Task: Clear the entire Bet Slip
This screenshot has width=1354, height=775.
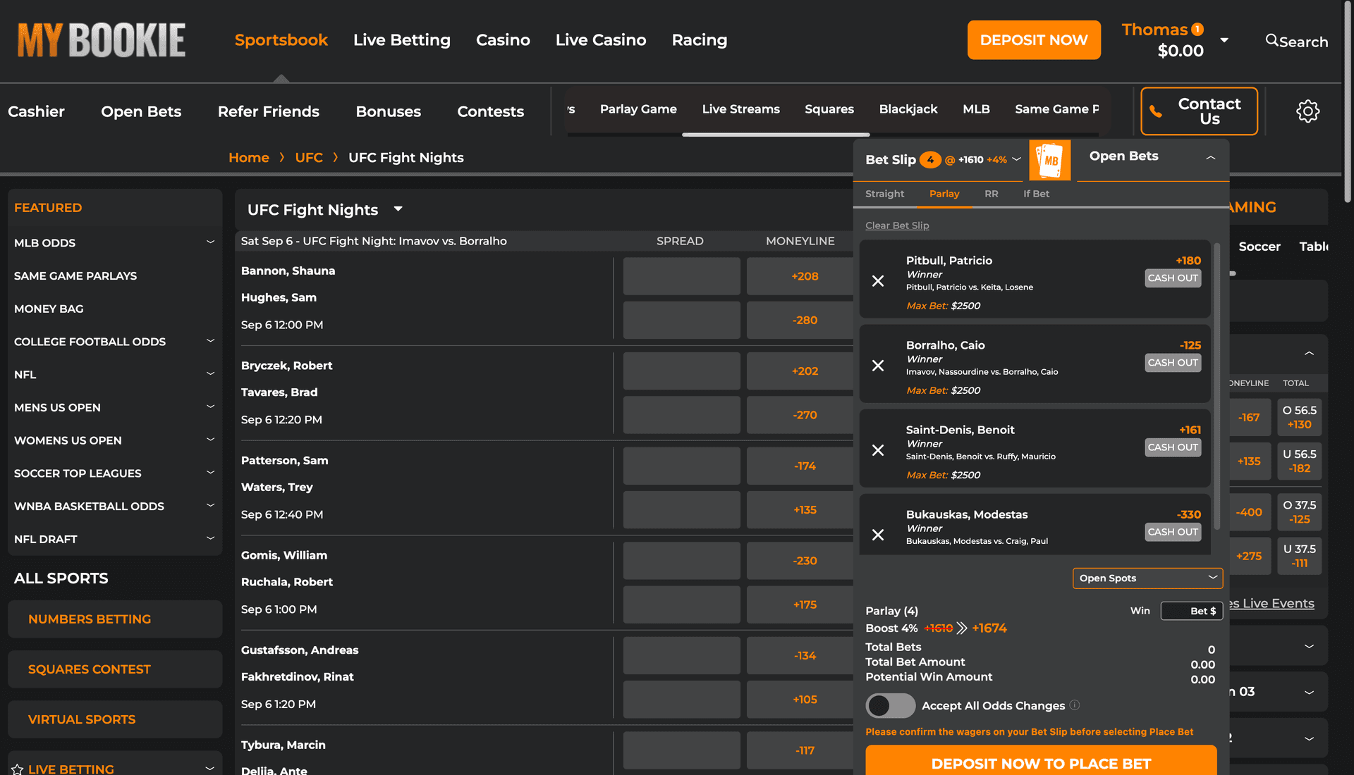Action: pyautogui.click(x=897, y=225)
